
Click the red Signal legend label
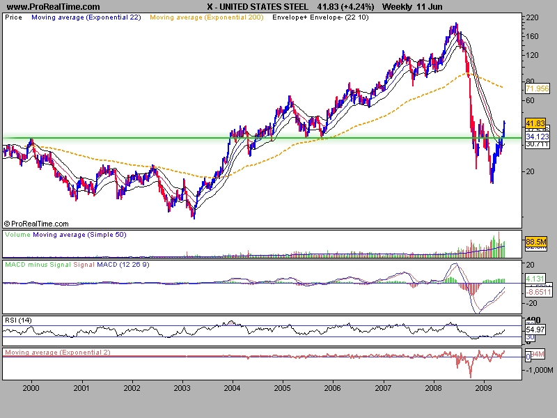point(84,265)
